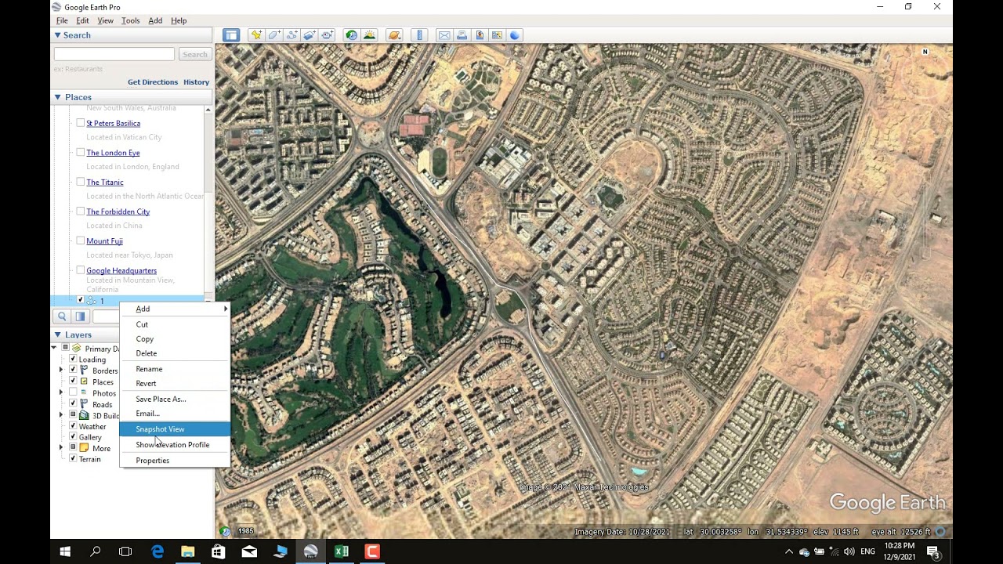Click the split-view icon below Places list

click(80, 316)
